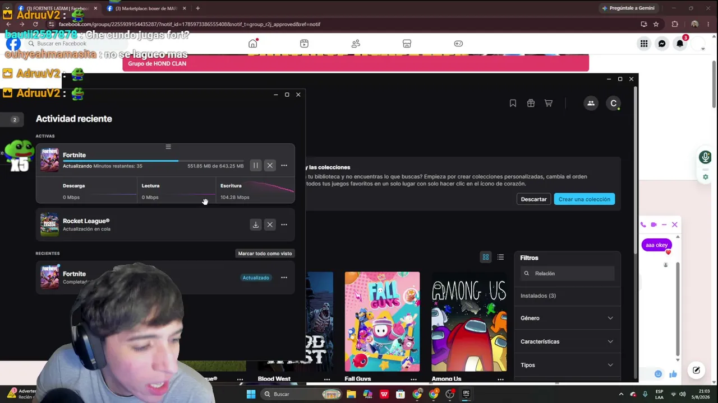718x403 pixels.
Task: Reload the Facebook page
Action: (35, 24)
